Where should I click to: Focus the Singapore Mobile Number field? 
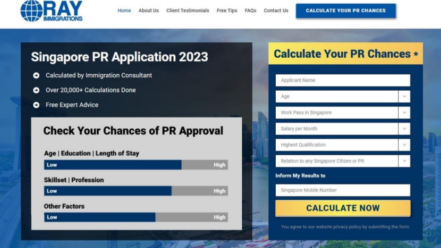click(343, 190)
